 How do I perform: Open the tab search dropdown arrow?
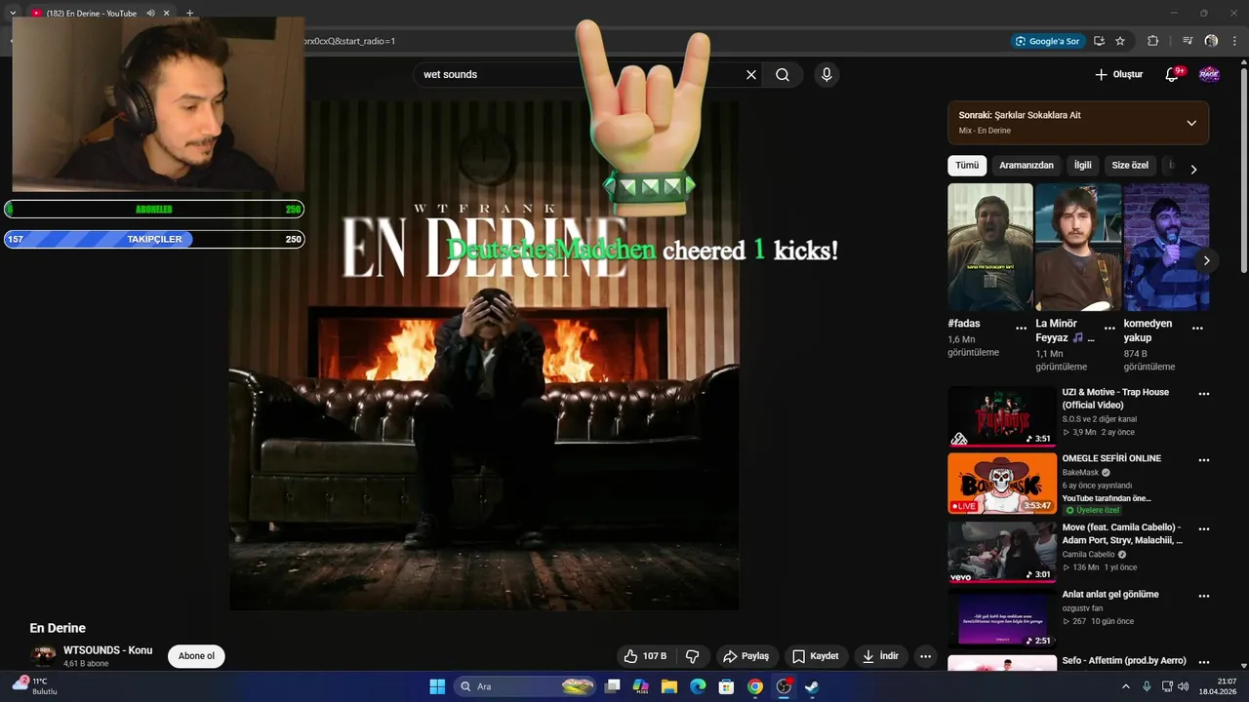click(13, 14)
